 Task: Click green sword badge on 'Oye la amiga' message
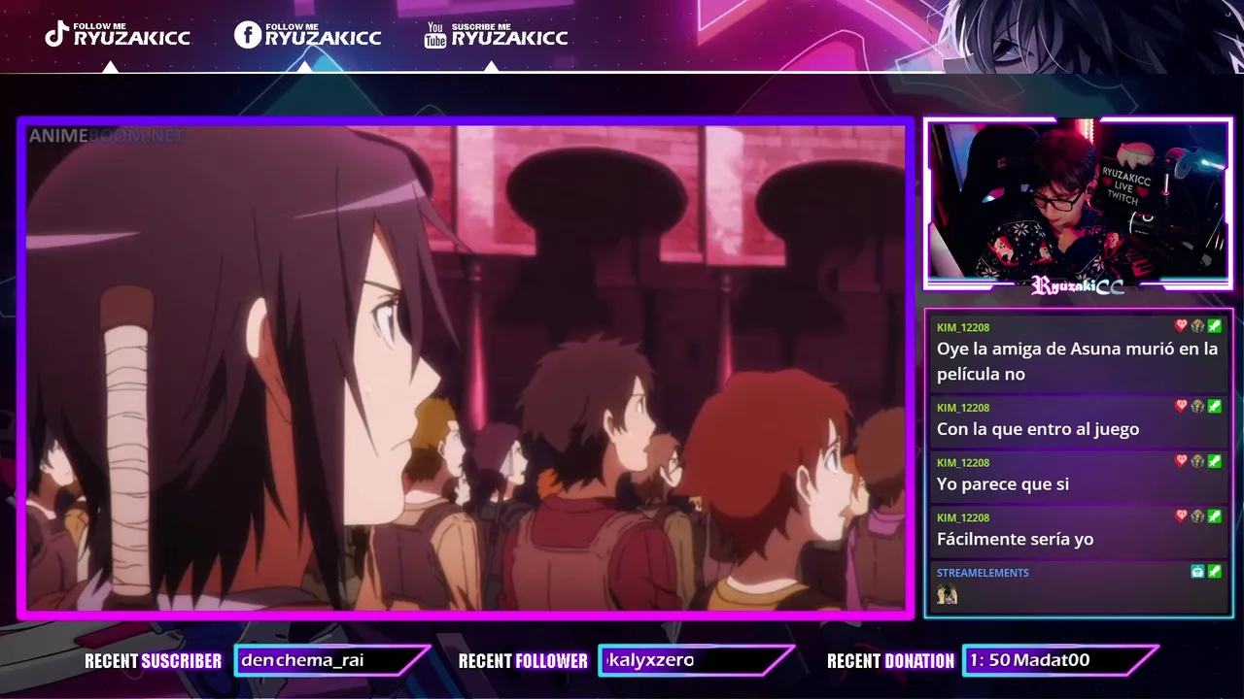point(1215,326)
